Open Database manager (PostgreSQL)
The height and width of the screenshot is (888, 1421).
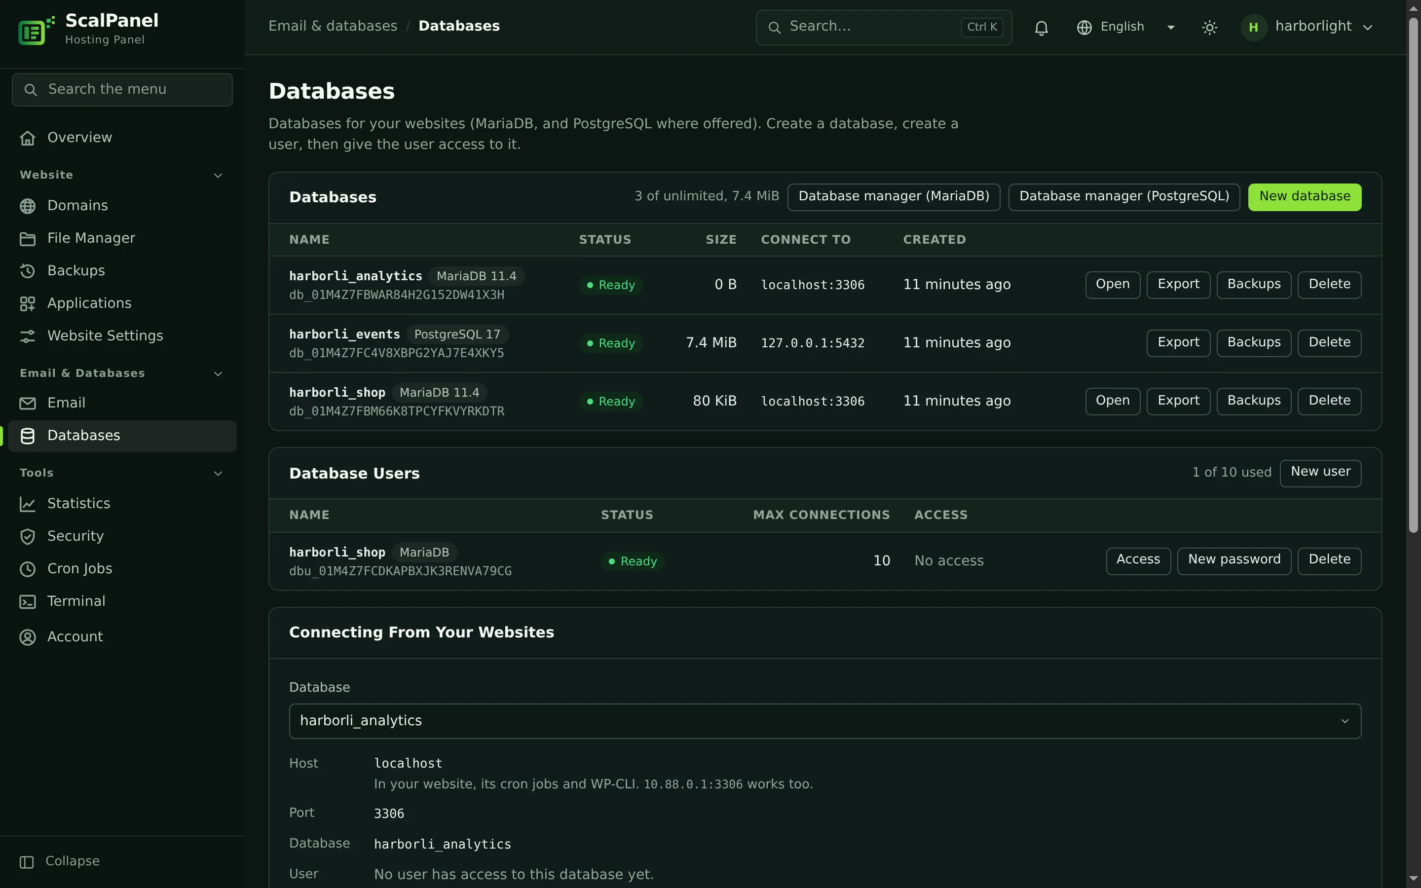point(1124,197)
